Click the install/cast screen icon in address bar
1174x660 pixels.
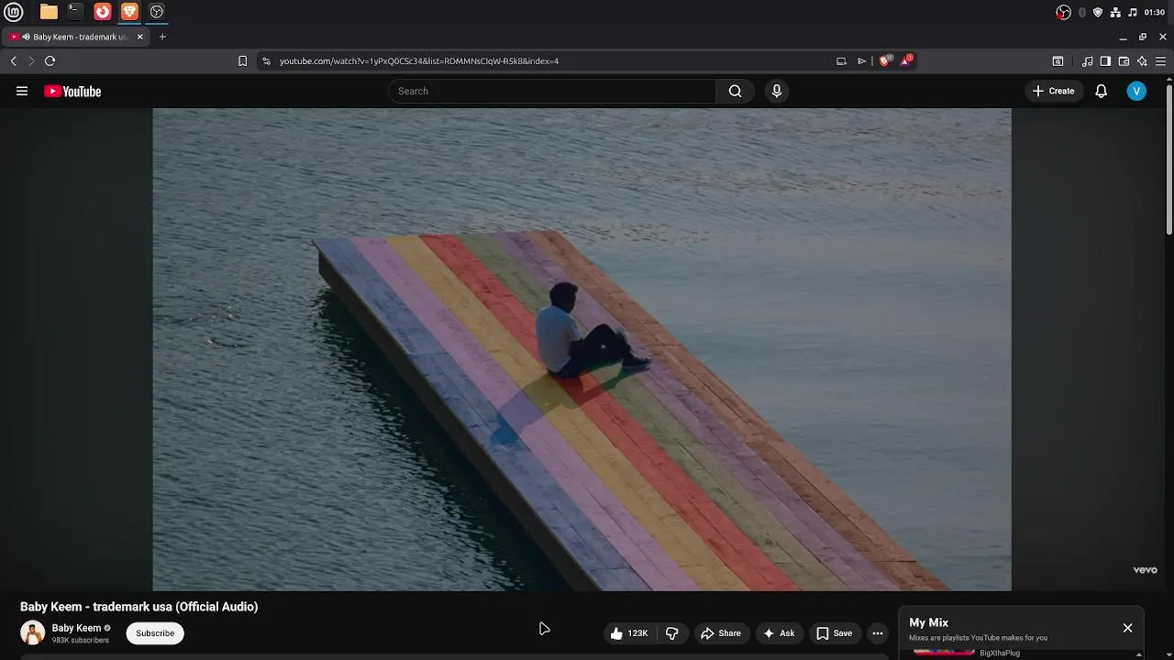click(841, 60)
